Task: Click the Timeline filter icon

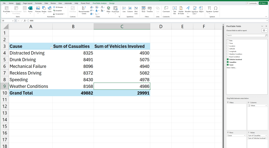Action: [150, 9]
